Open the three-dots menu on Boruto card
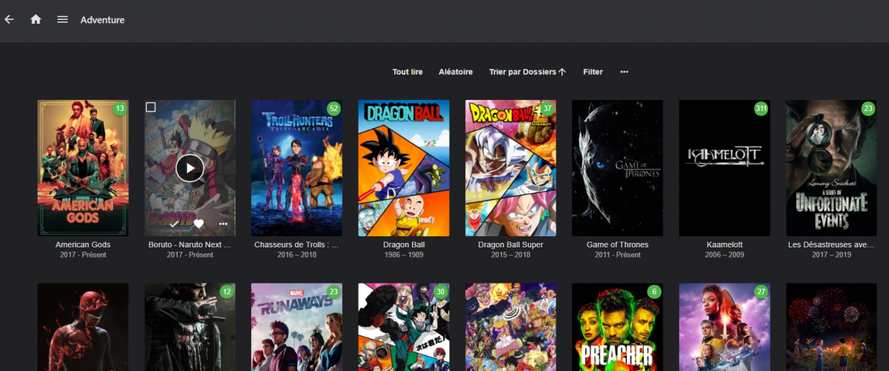 224,224
